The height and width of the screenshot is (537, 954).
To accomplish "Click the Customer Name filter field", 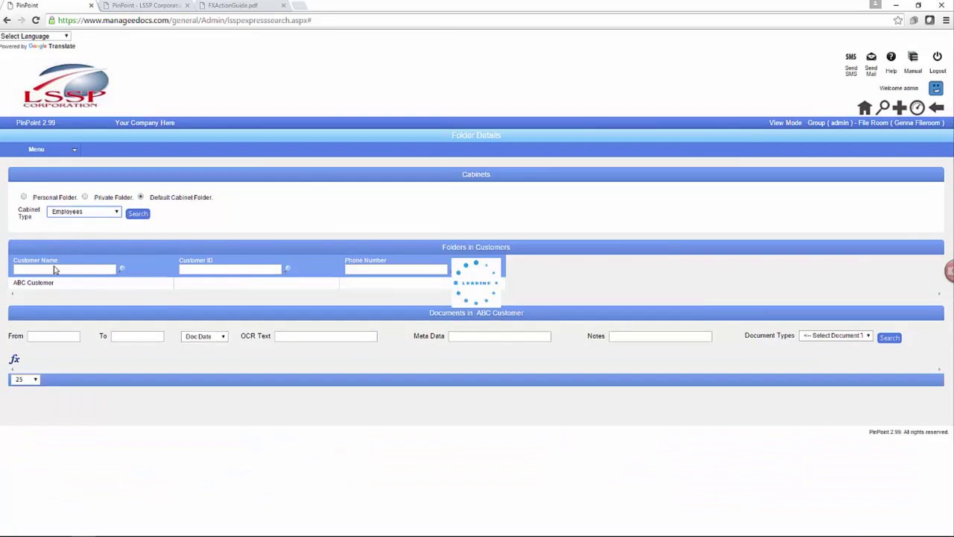I will click(x=64, y=269).
